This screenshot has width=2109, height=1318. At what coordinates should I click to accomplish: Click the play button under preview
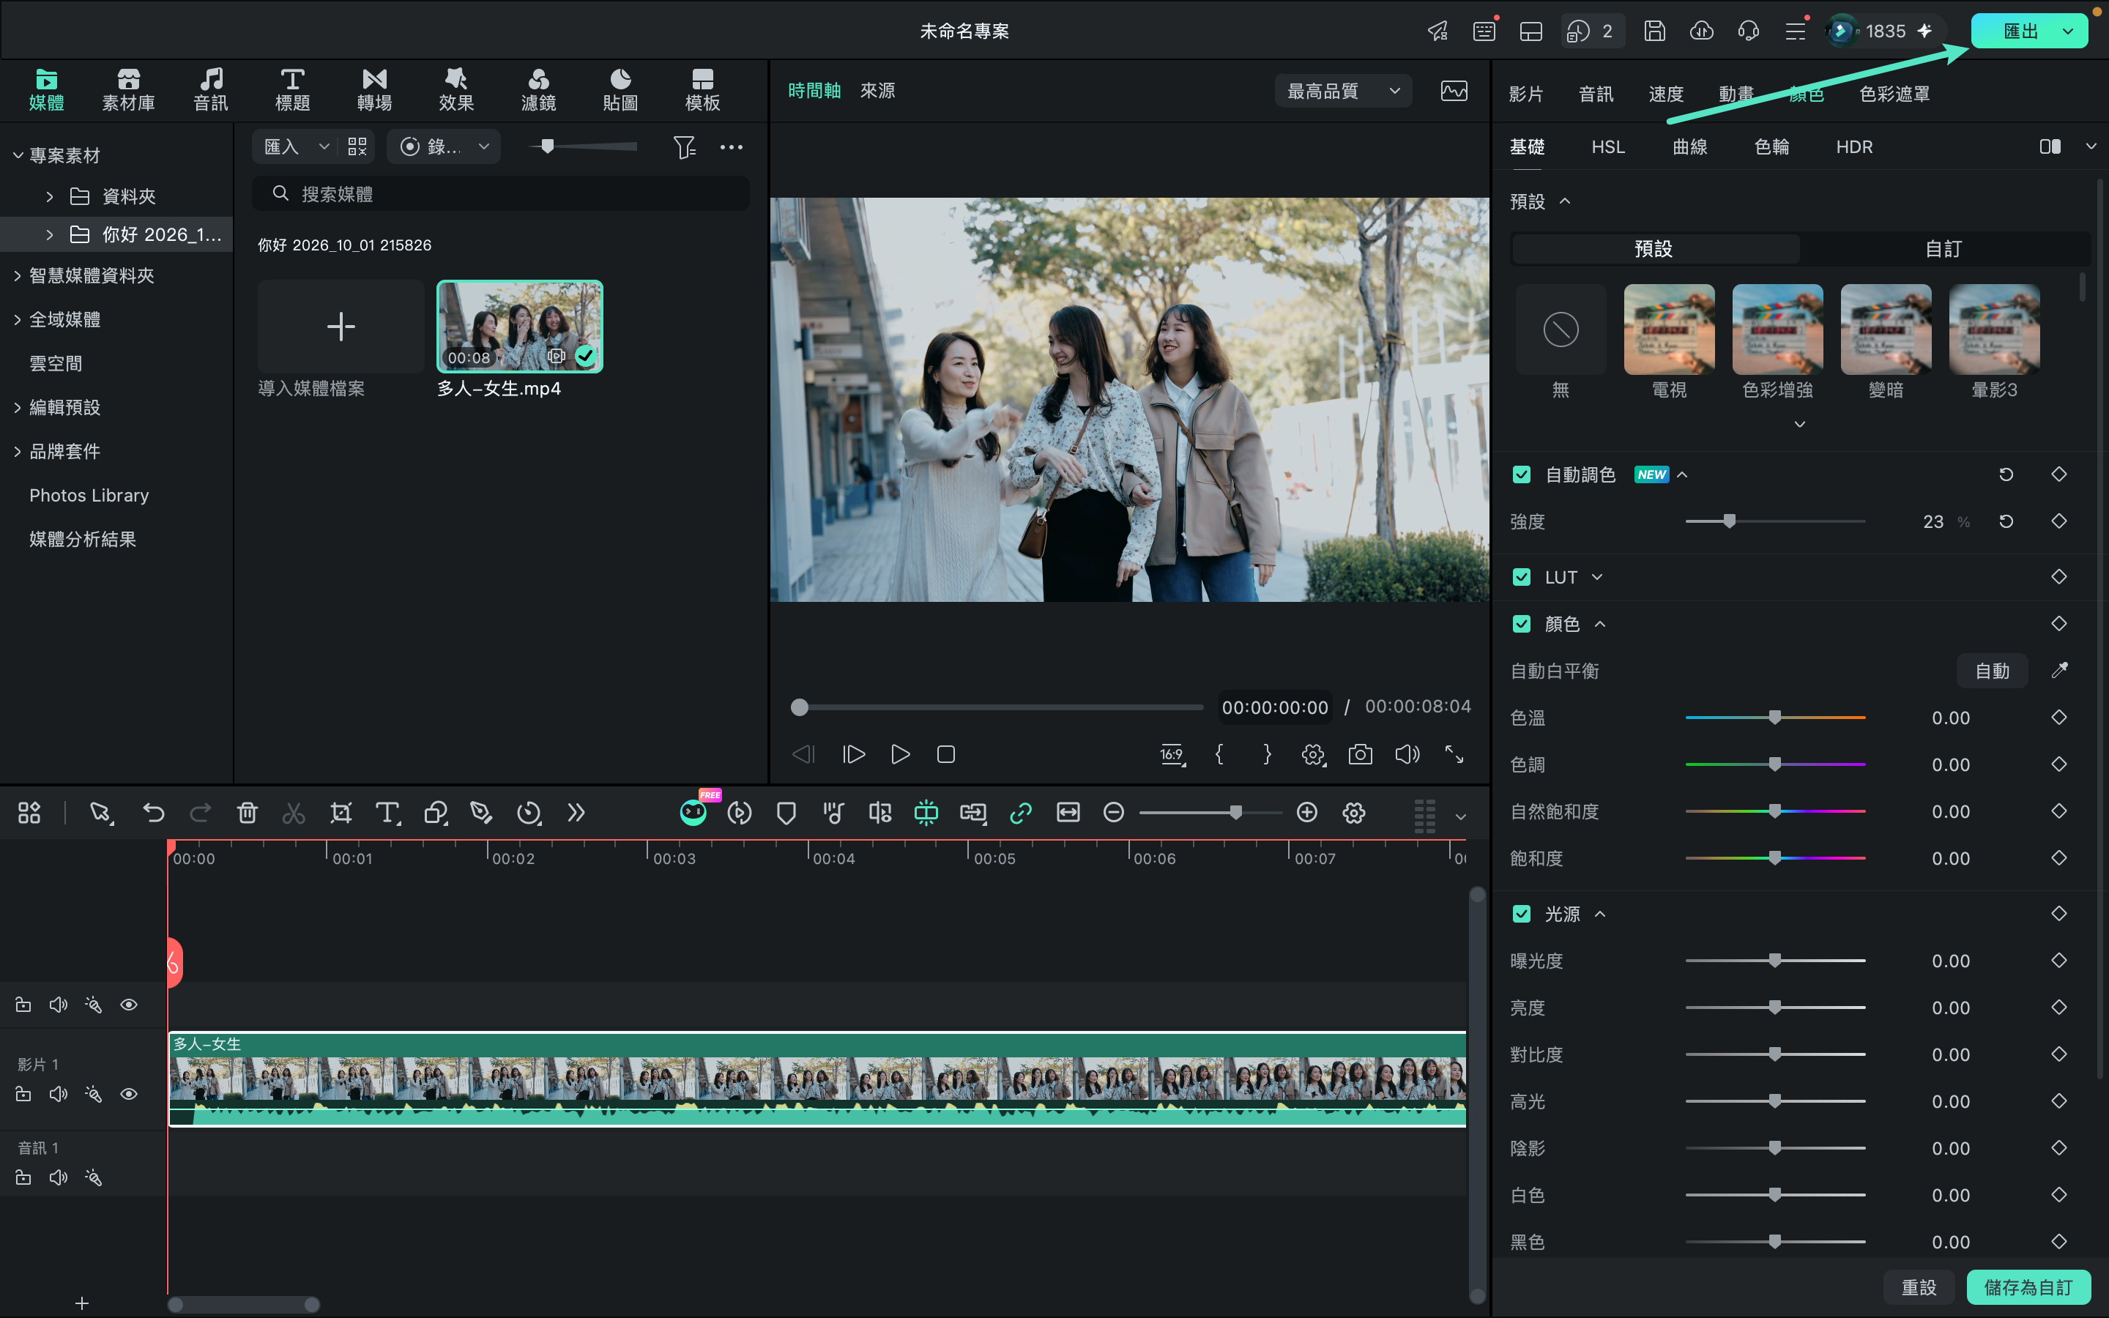[x=900, y=754]
